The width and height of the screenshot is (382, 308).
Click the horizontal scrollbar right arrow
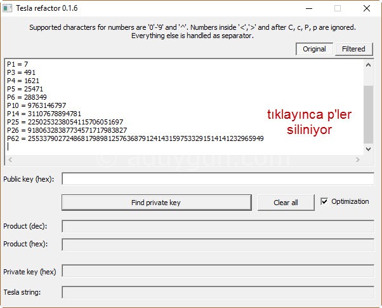click(358, 160)
